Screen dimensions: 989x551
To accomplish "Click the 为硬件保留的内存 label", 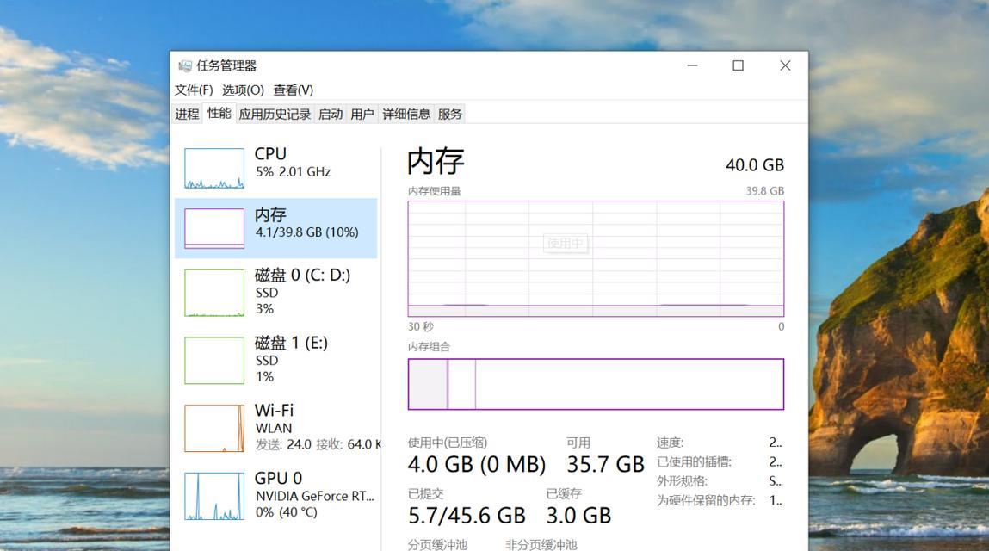I will click(x=706, y=500).
